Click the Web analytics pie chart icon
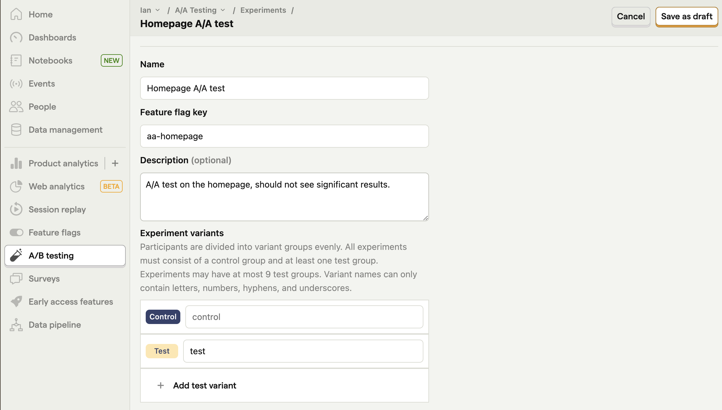722x410 pixels. [16, 186]
